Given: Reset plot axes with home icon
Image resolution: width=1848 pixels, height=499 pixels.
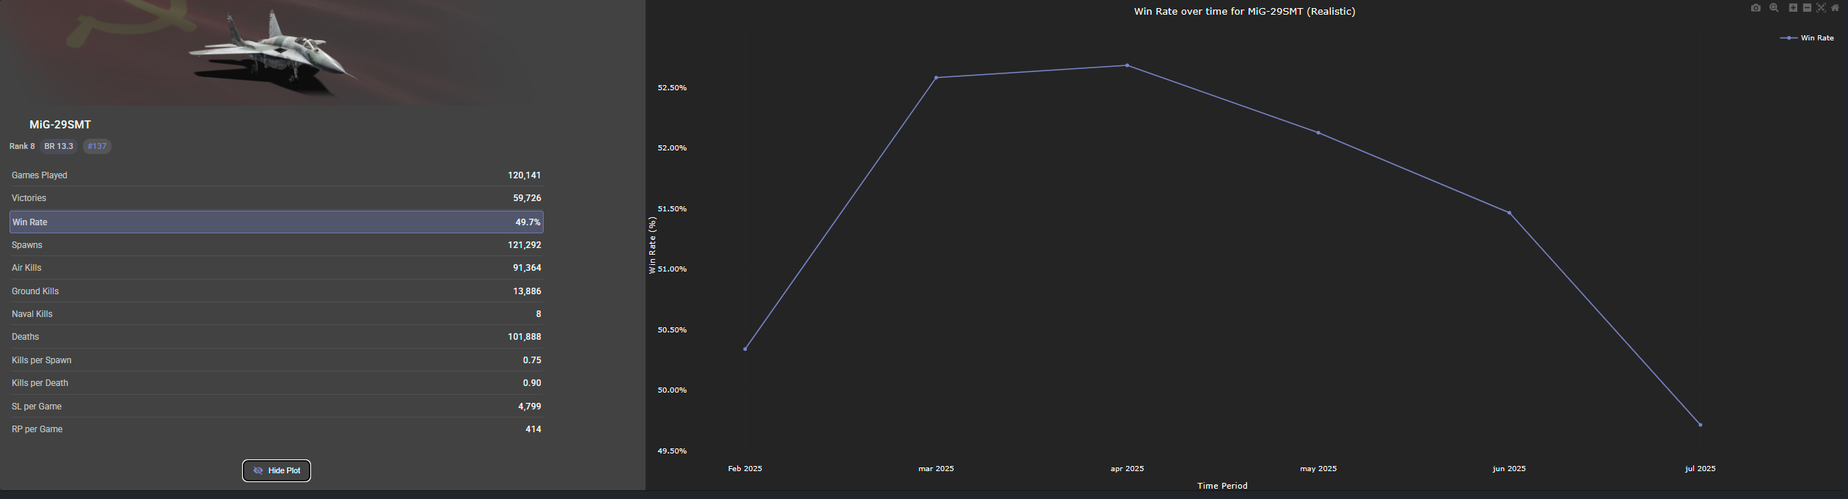Looking at the screenshot, I should pos(1835,7).
